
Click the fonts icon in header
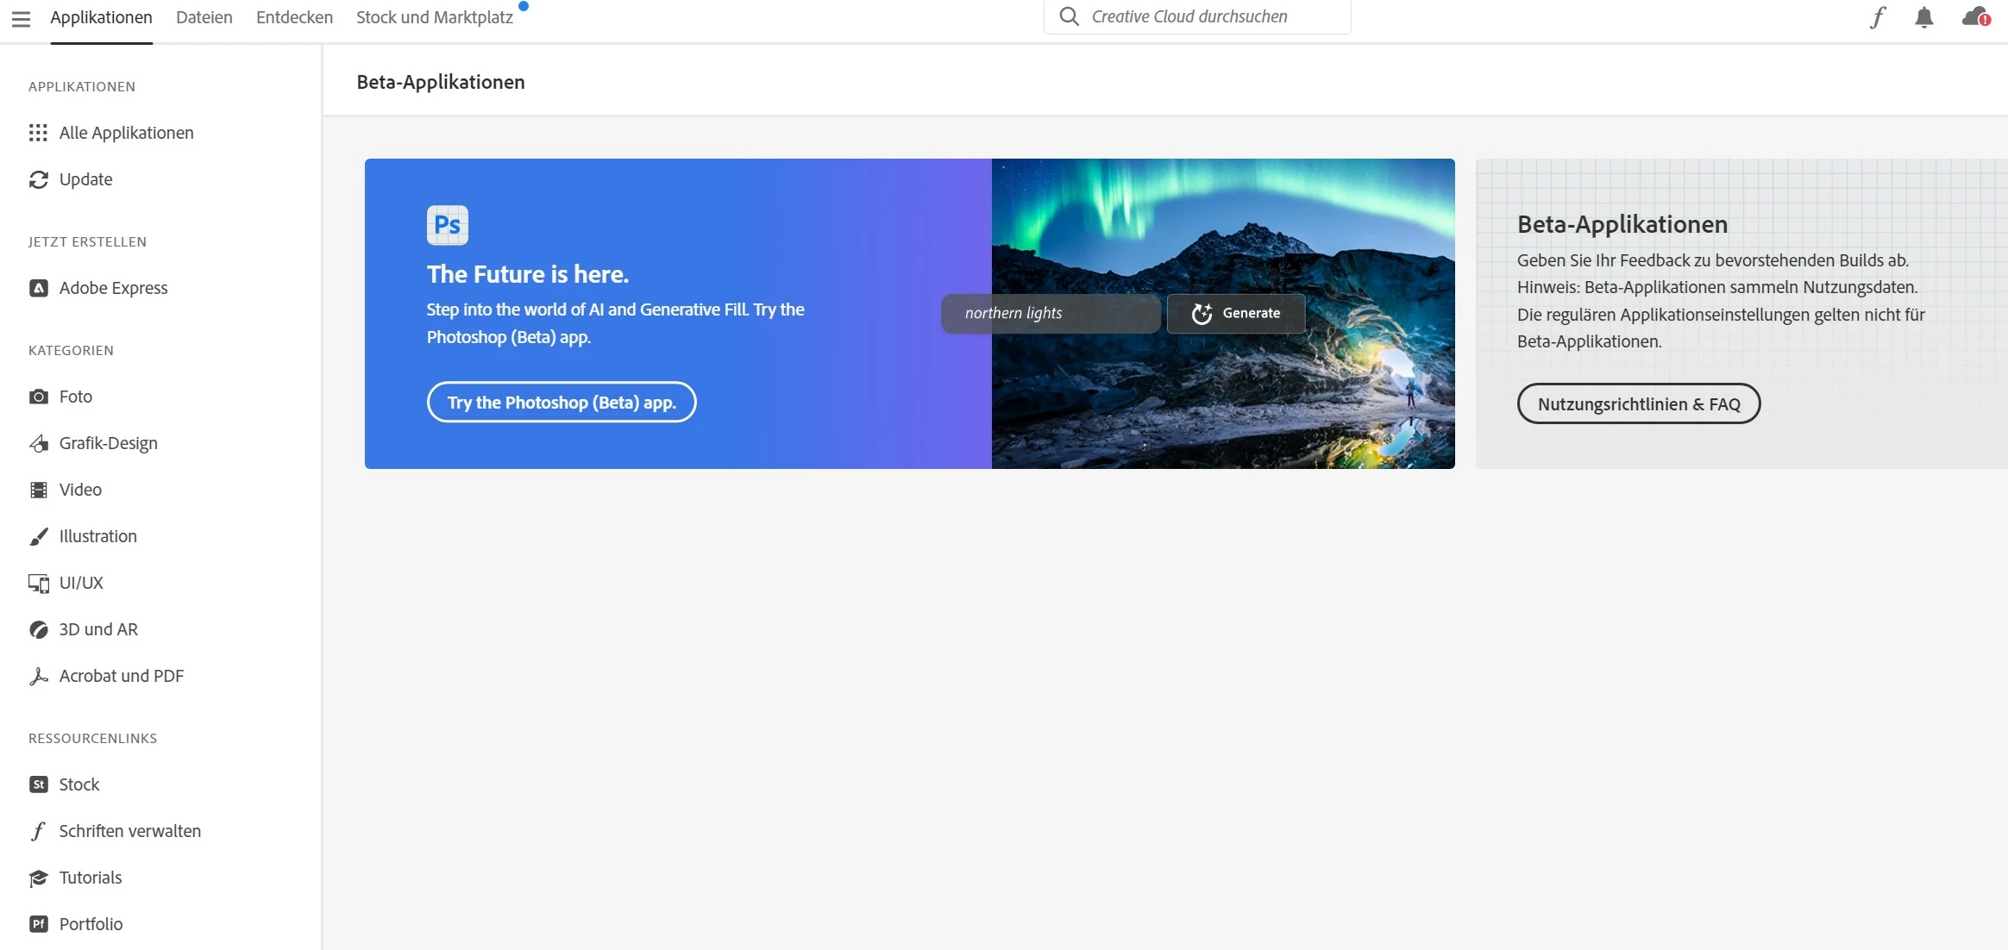(1878, 17)
